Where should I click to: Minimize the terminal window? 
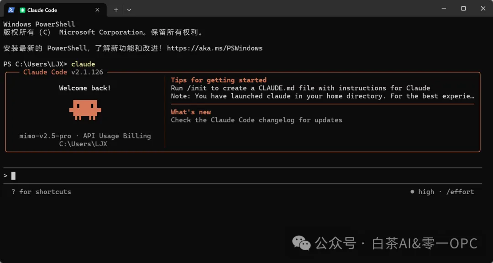[x=444, y=9]
